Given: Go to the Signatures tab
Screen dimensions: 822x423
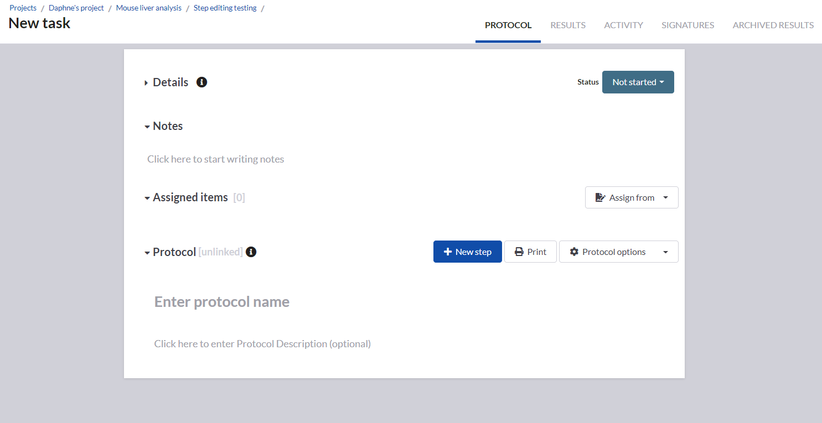Looking at the screenshot, I should point(687,25).
